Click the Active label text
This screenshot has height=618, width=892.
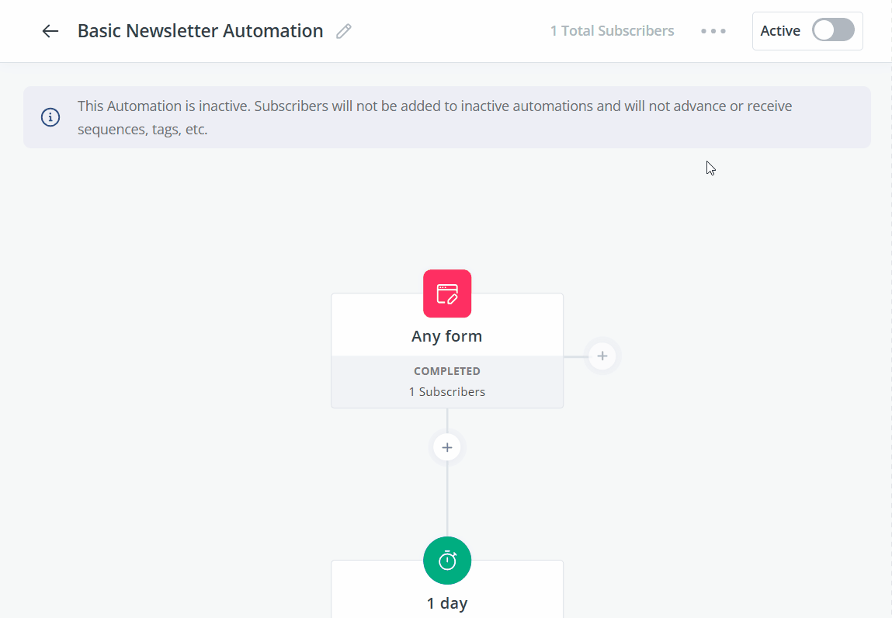[x=780, y=31]
